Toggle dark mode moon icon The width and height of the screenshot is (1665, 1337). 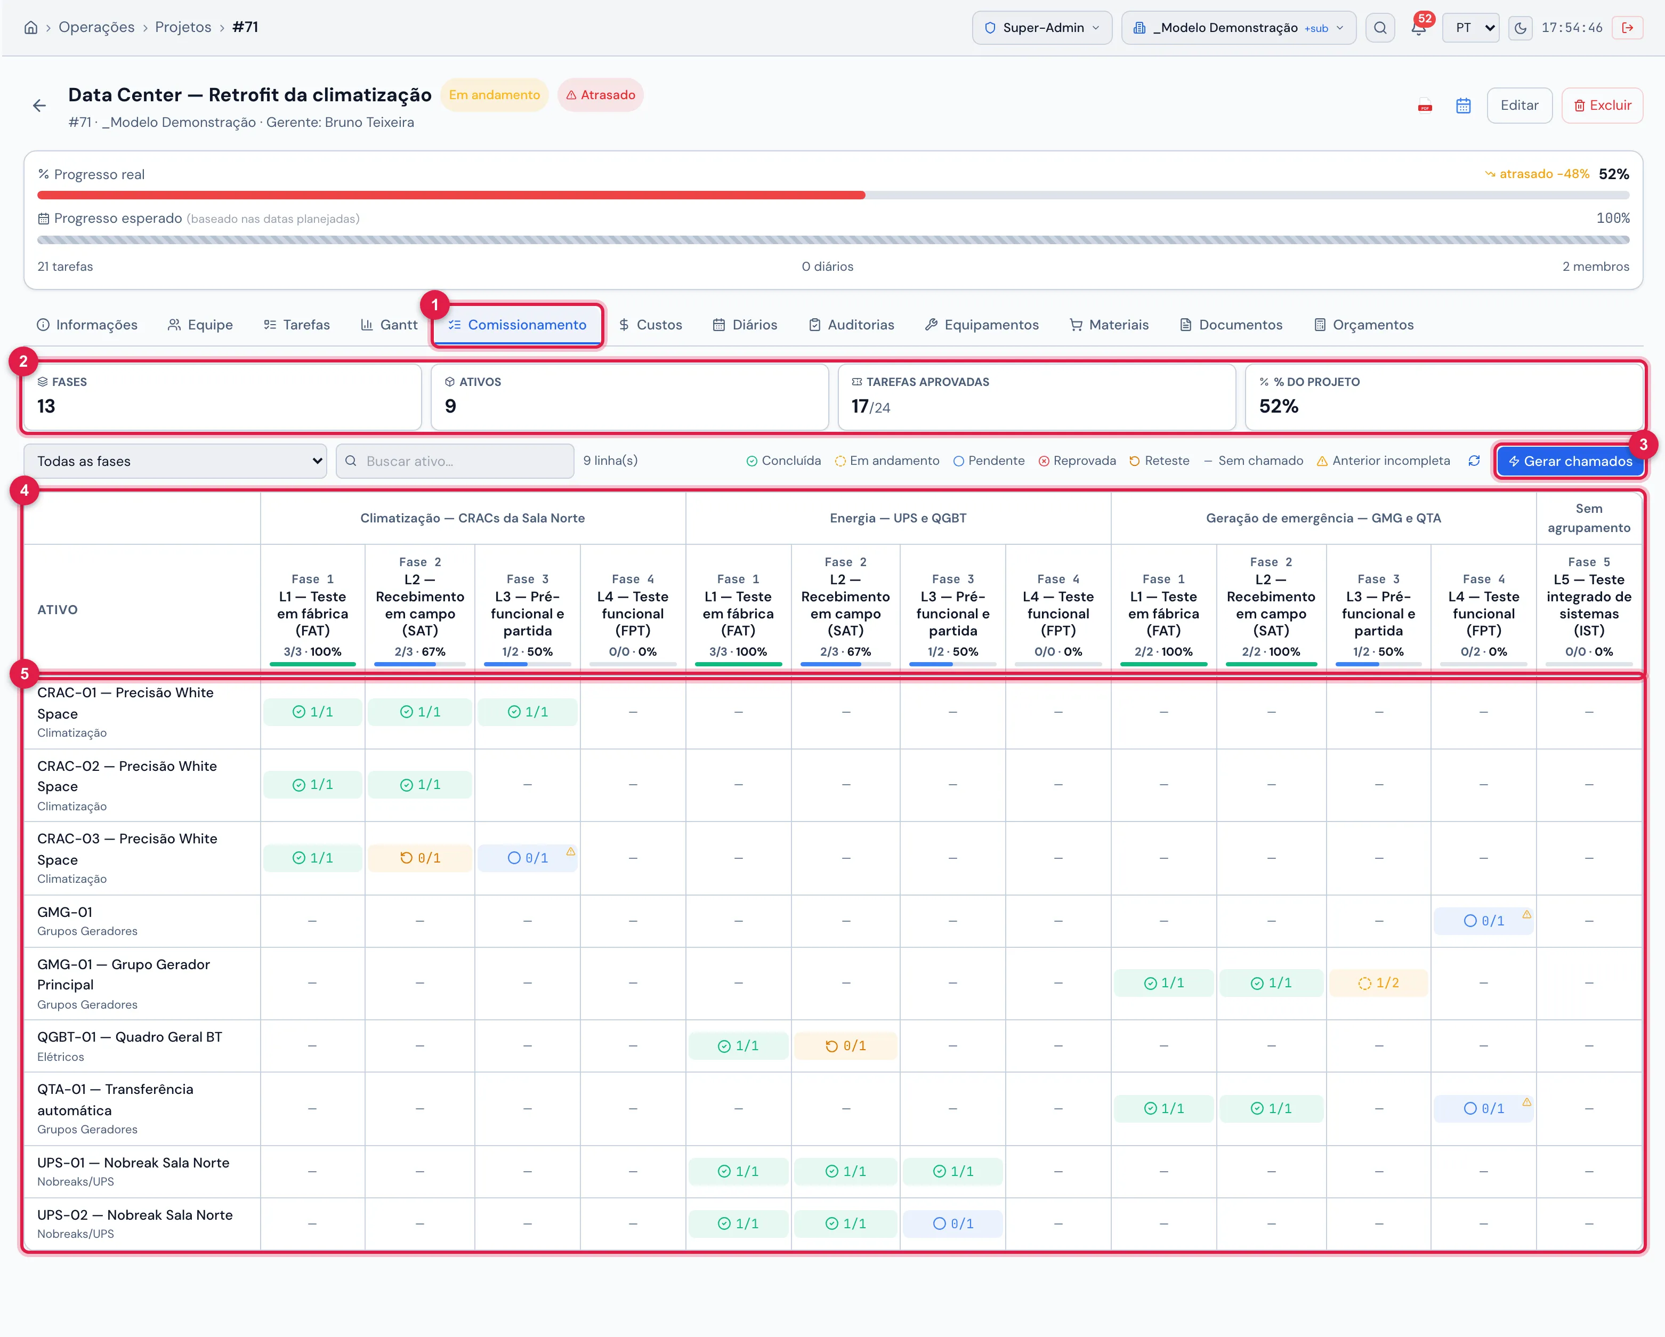click(1520, 28)
